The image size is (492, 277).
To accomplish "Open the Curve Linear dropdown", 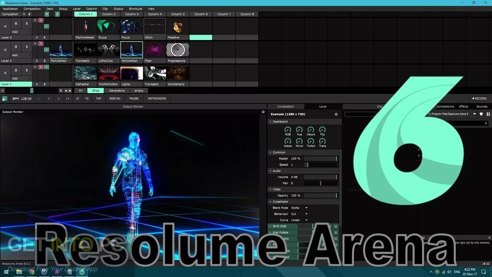I will (x=299, y=220).
